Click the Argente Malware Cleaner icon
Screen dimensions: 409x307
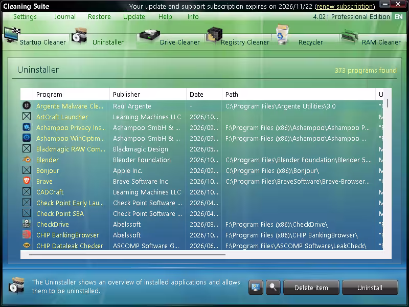click(27, 105)
